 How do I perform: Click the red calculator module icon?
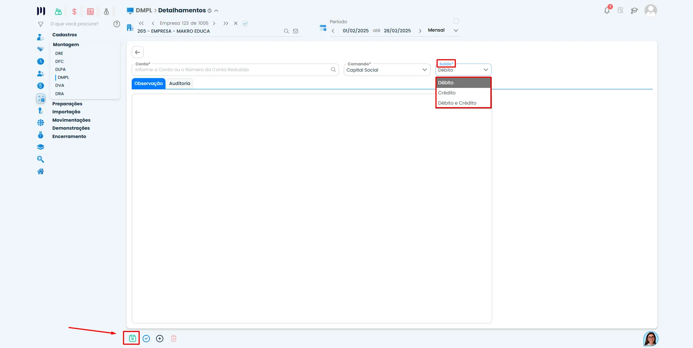coord(90,12)
